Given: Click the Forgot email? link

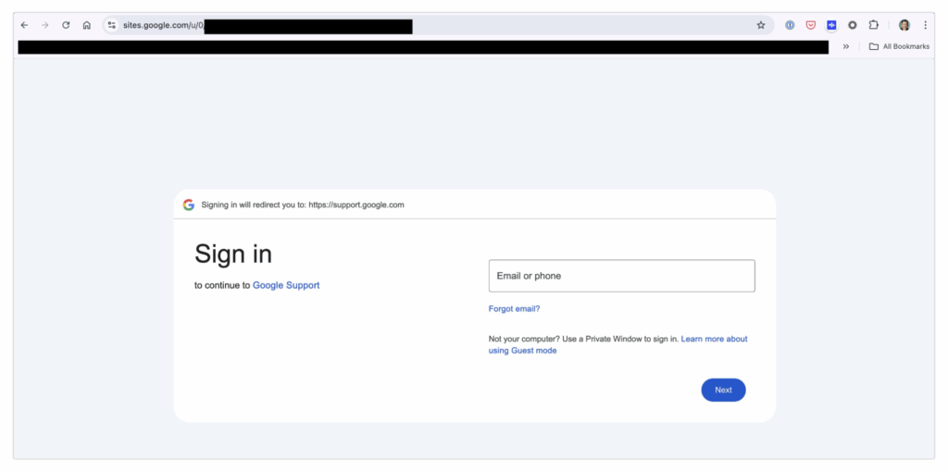Looking at the screenshot, I should click(514, 309).
